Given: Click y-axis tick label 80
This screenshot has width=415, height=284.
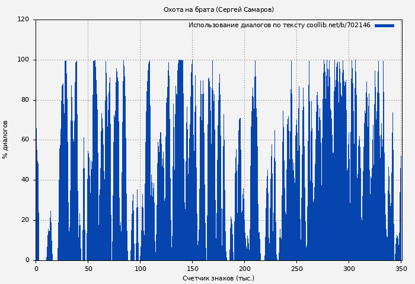Looking at the screenshot, I should 25,100.
